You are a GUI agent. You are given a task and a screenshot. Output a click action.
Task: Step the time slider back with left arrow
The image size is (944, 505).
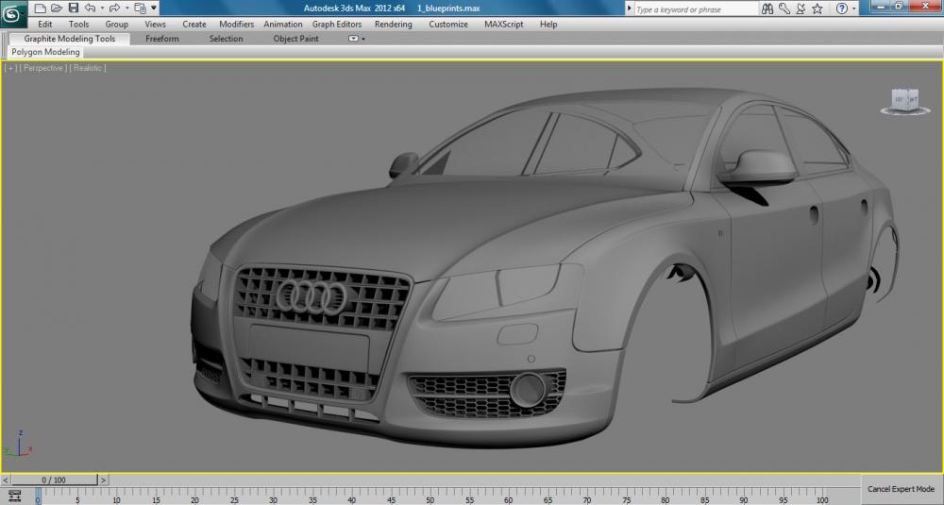(x=6, y=480)
